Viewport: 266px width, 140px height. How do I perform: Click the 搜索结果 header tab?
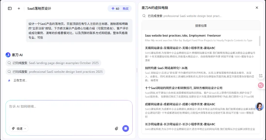(201, 26)
